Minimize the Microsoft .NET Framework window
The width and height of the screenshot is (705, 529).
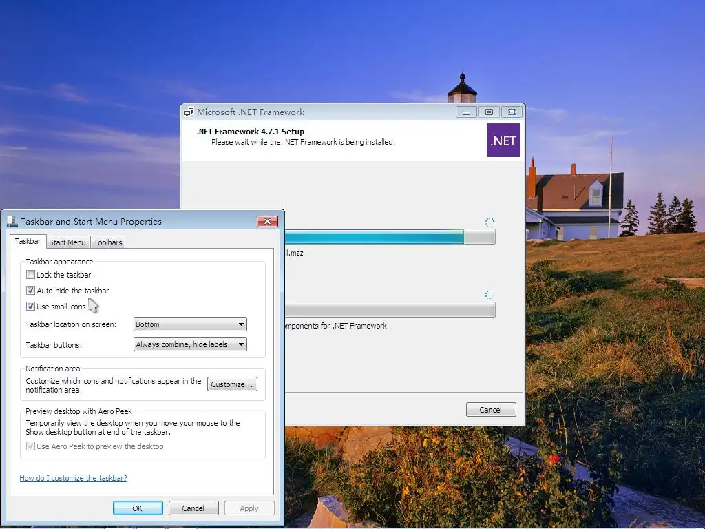coord(466,112)
